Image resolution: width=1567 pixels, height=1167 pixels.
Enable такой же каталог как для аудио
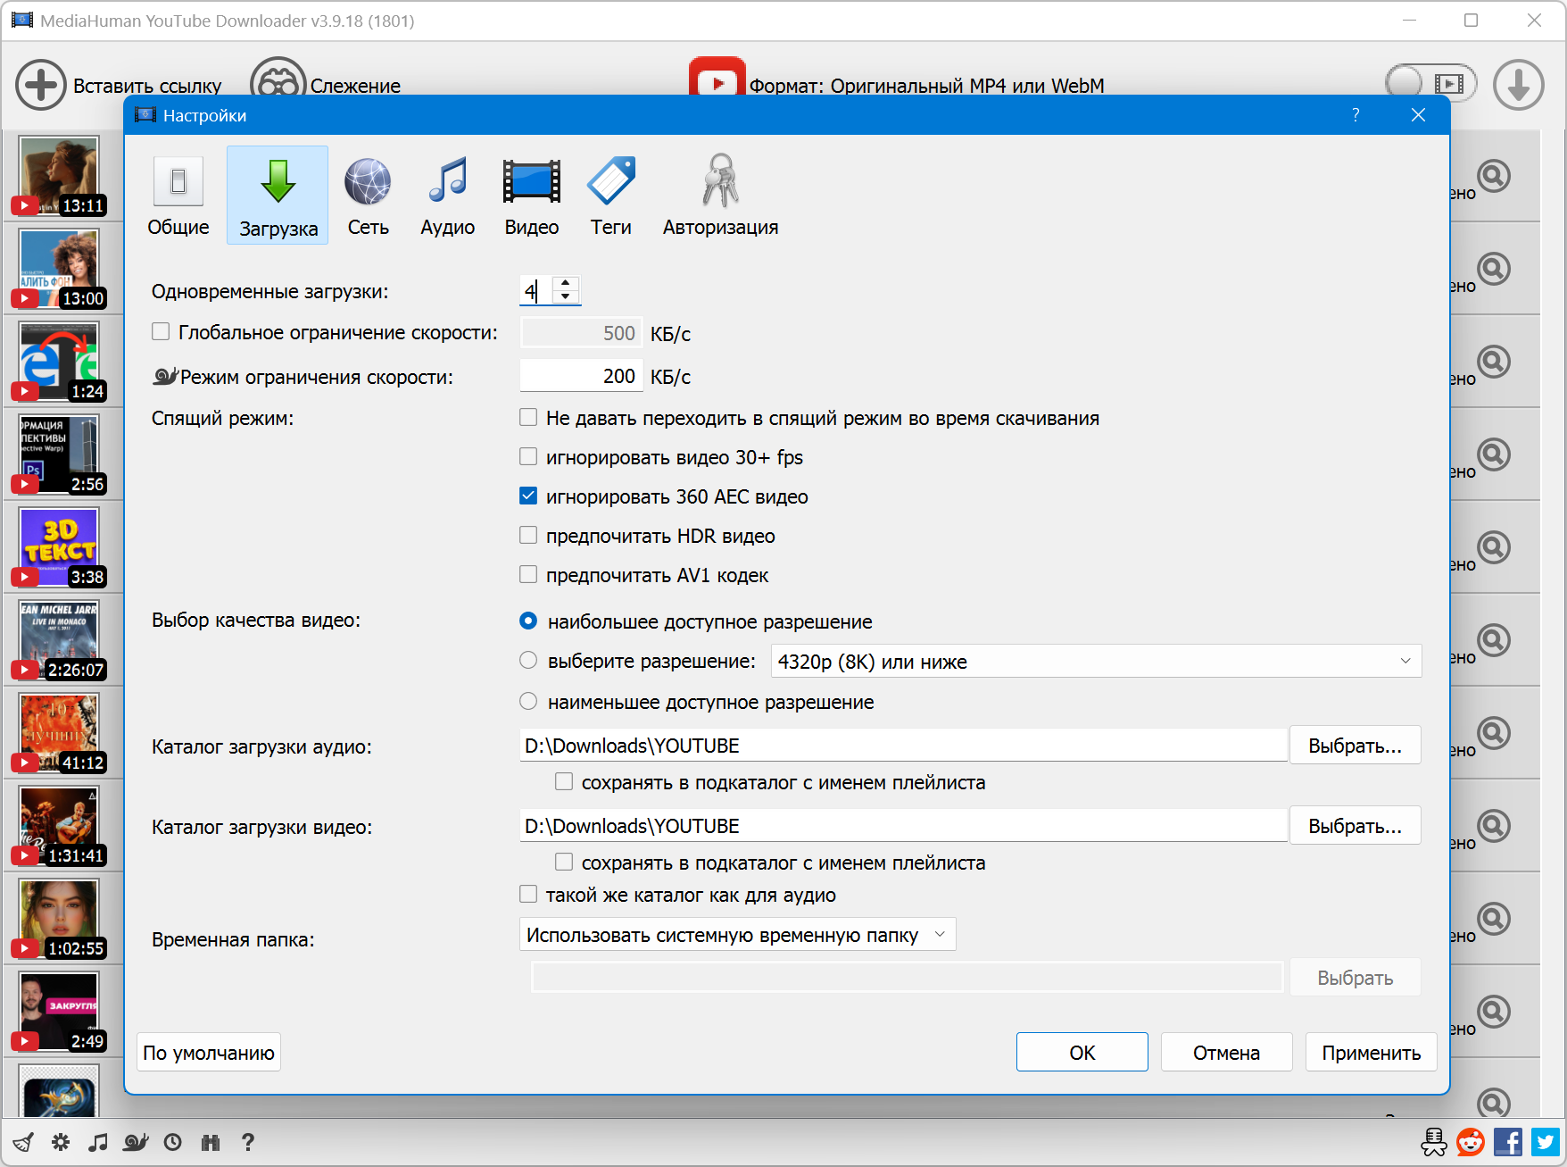tap(528, 895)
